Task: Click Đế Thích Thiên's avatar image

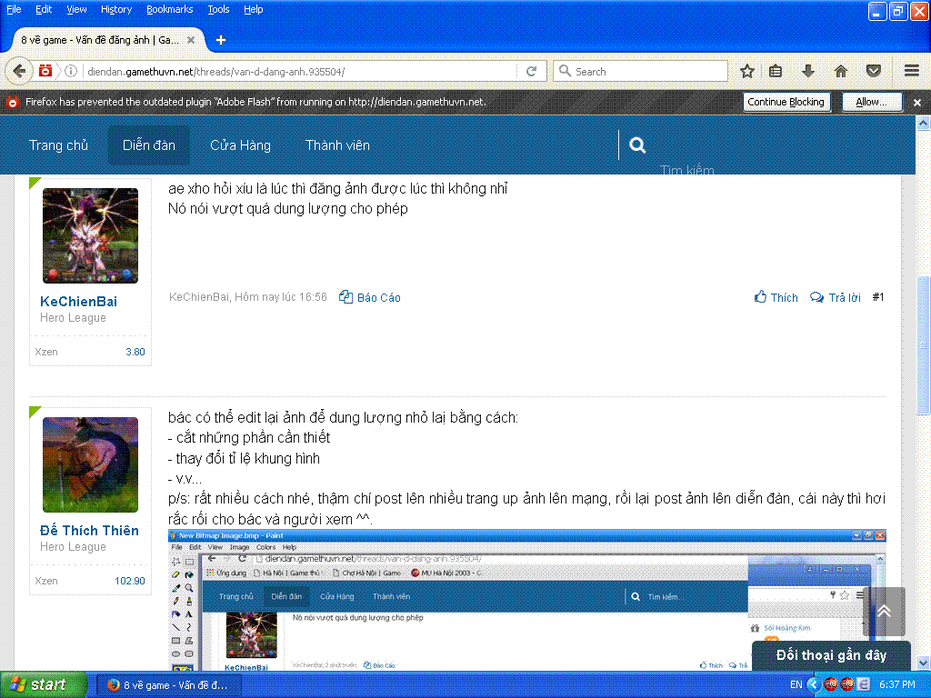Action: 90,464
